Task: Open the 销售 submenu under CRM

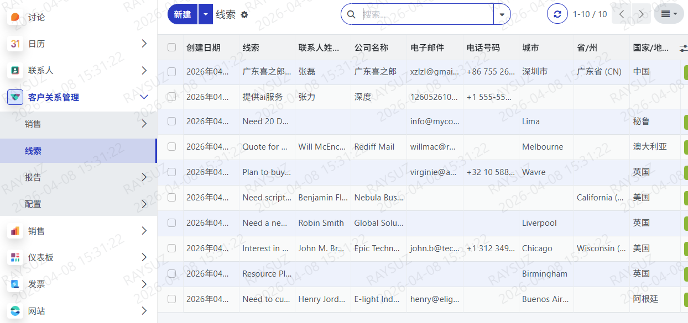Action: (79, 124)
